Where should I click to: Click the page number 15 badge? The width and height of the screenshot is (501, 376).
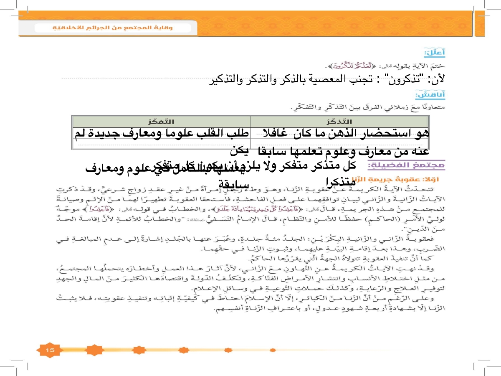(x=50, y=350)
